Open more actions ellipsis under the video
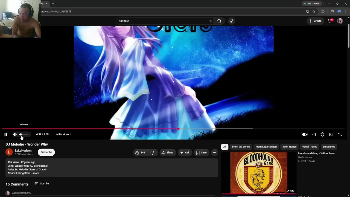350x197 pixels. click(x=214, y=152)
